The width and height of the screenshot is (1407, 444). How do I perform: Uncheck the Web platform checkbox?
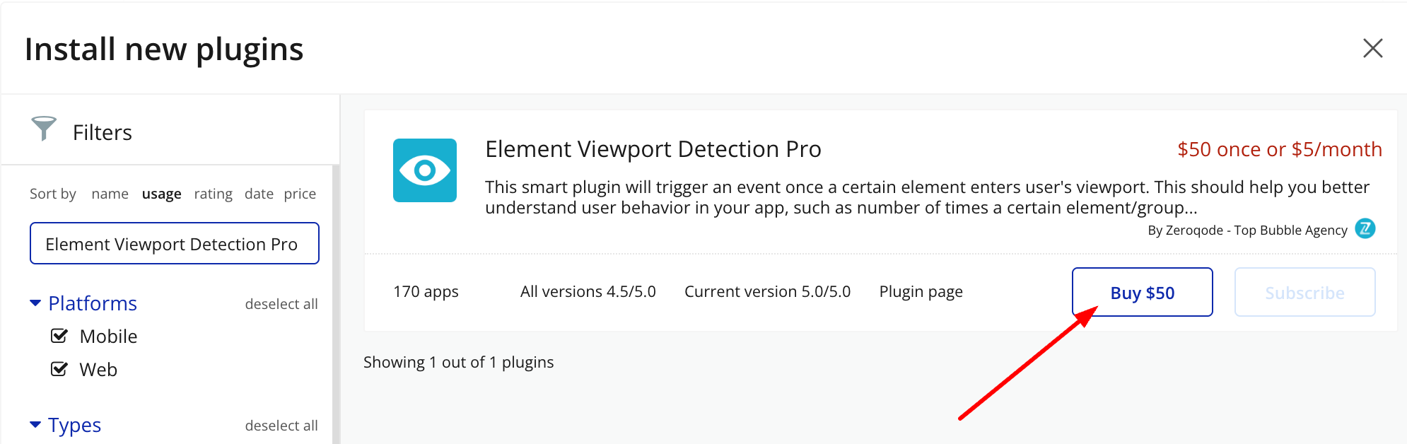click(59, 369)
